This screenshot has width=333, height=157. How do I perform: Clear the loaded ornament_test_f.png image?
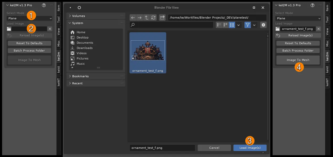coord(319,29)
